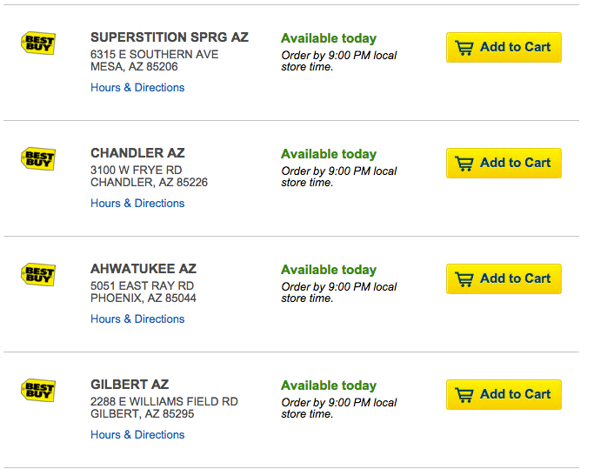594x476 pixels.
Task: Add to Cart from Chandler AZ store
Action: pyautogui.click(x=504, y=163)
